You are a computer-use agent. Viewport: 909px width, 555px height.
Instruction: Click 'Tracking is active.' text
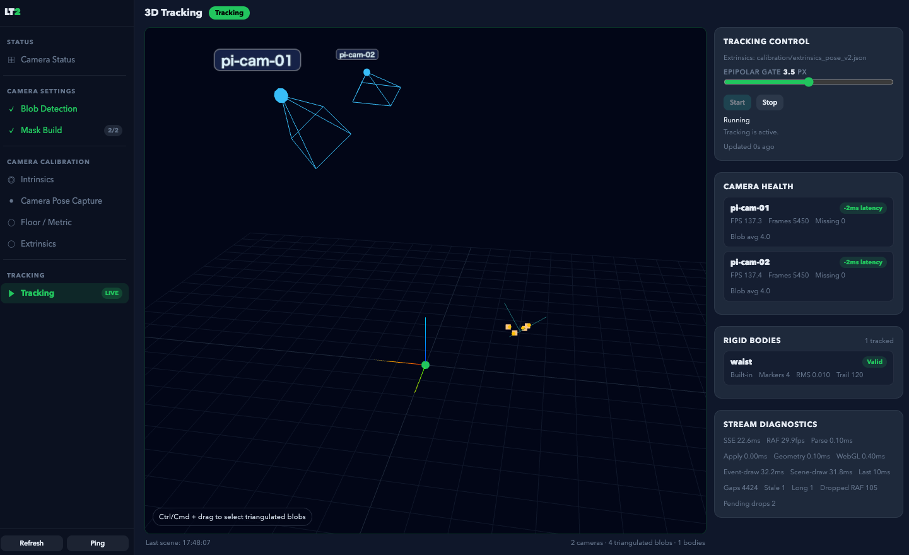751,132
